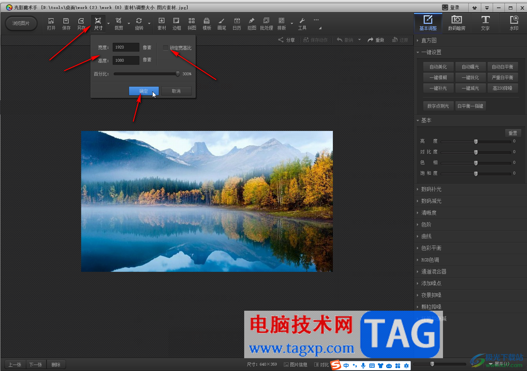
Task: Click the 浏览图片 button
Action: [21, 23]
